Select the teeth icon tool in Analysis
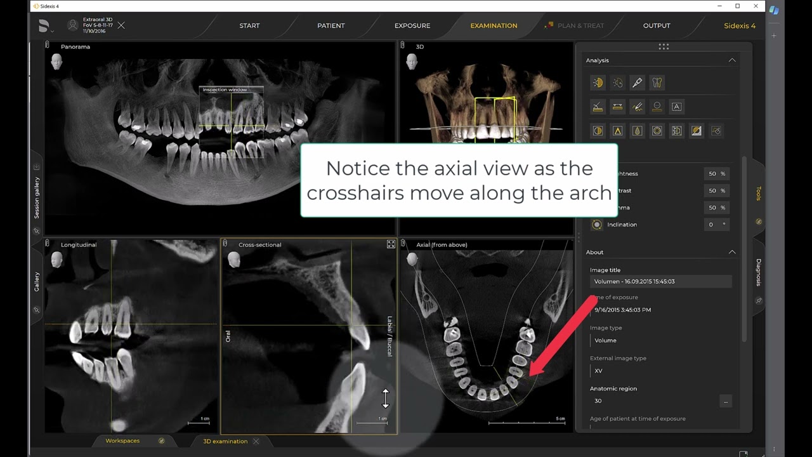The width and height of the screenshot is (812, 457). 657,83
